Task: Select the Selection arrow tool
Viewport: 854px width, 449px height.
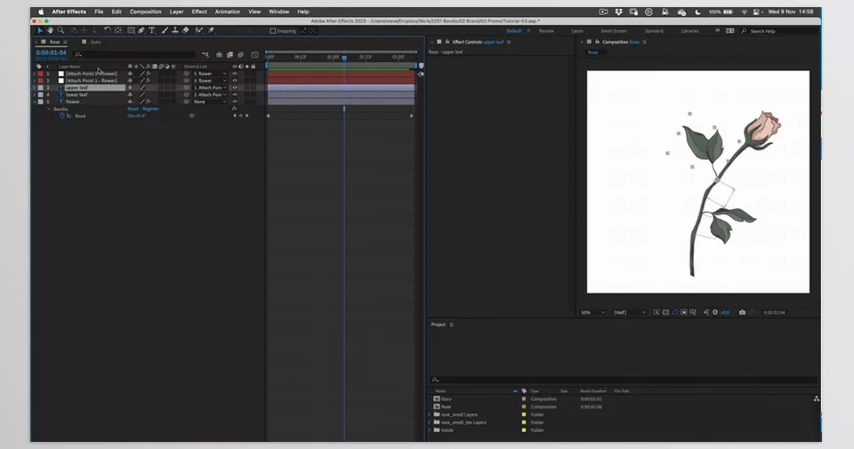Action: (40, 30)
